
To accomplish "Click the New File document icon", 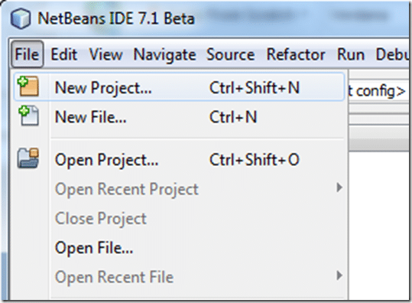I will [x=28, y=116].
